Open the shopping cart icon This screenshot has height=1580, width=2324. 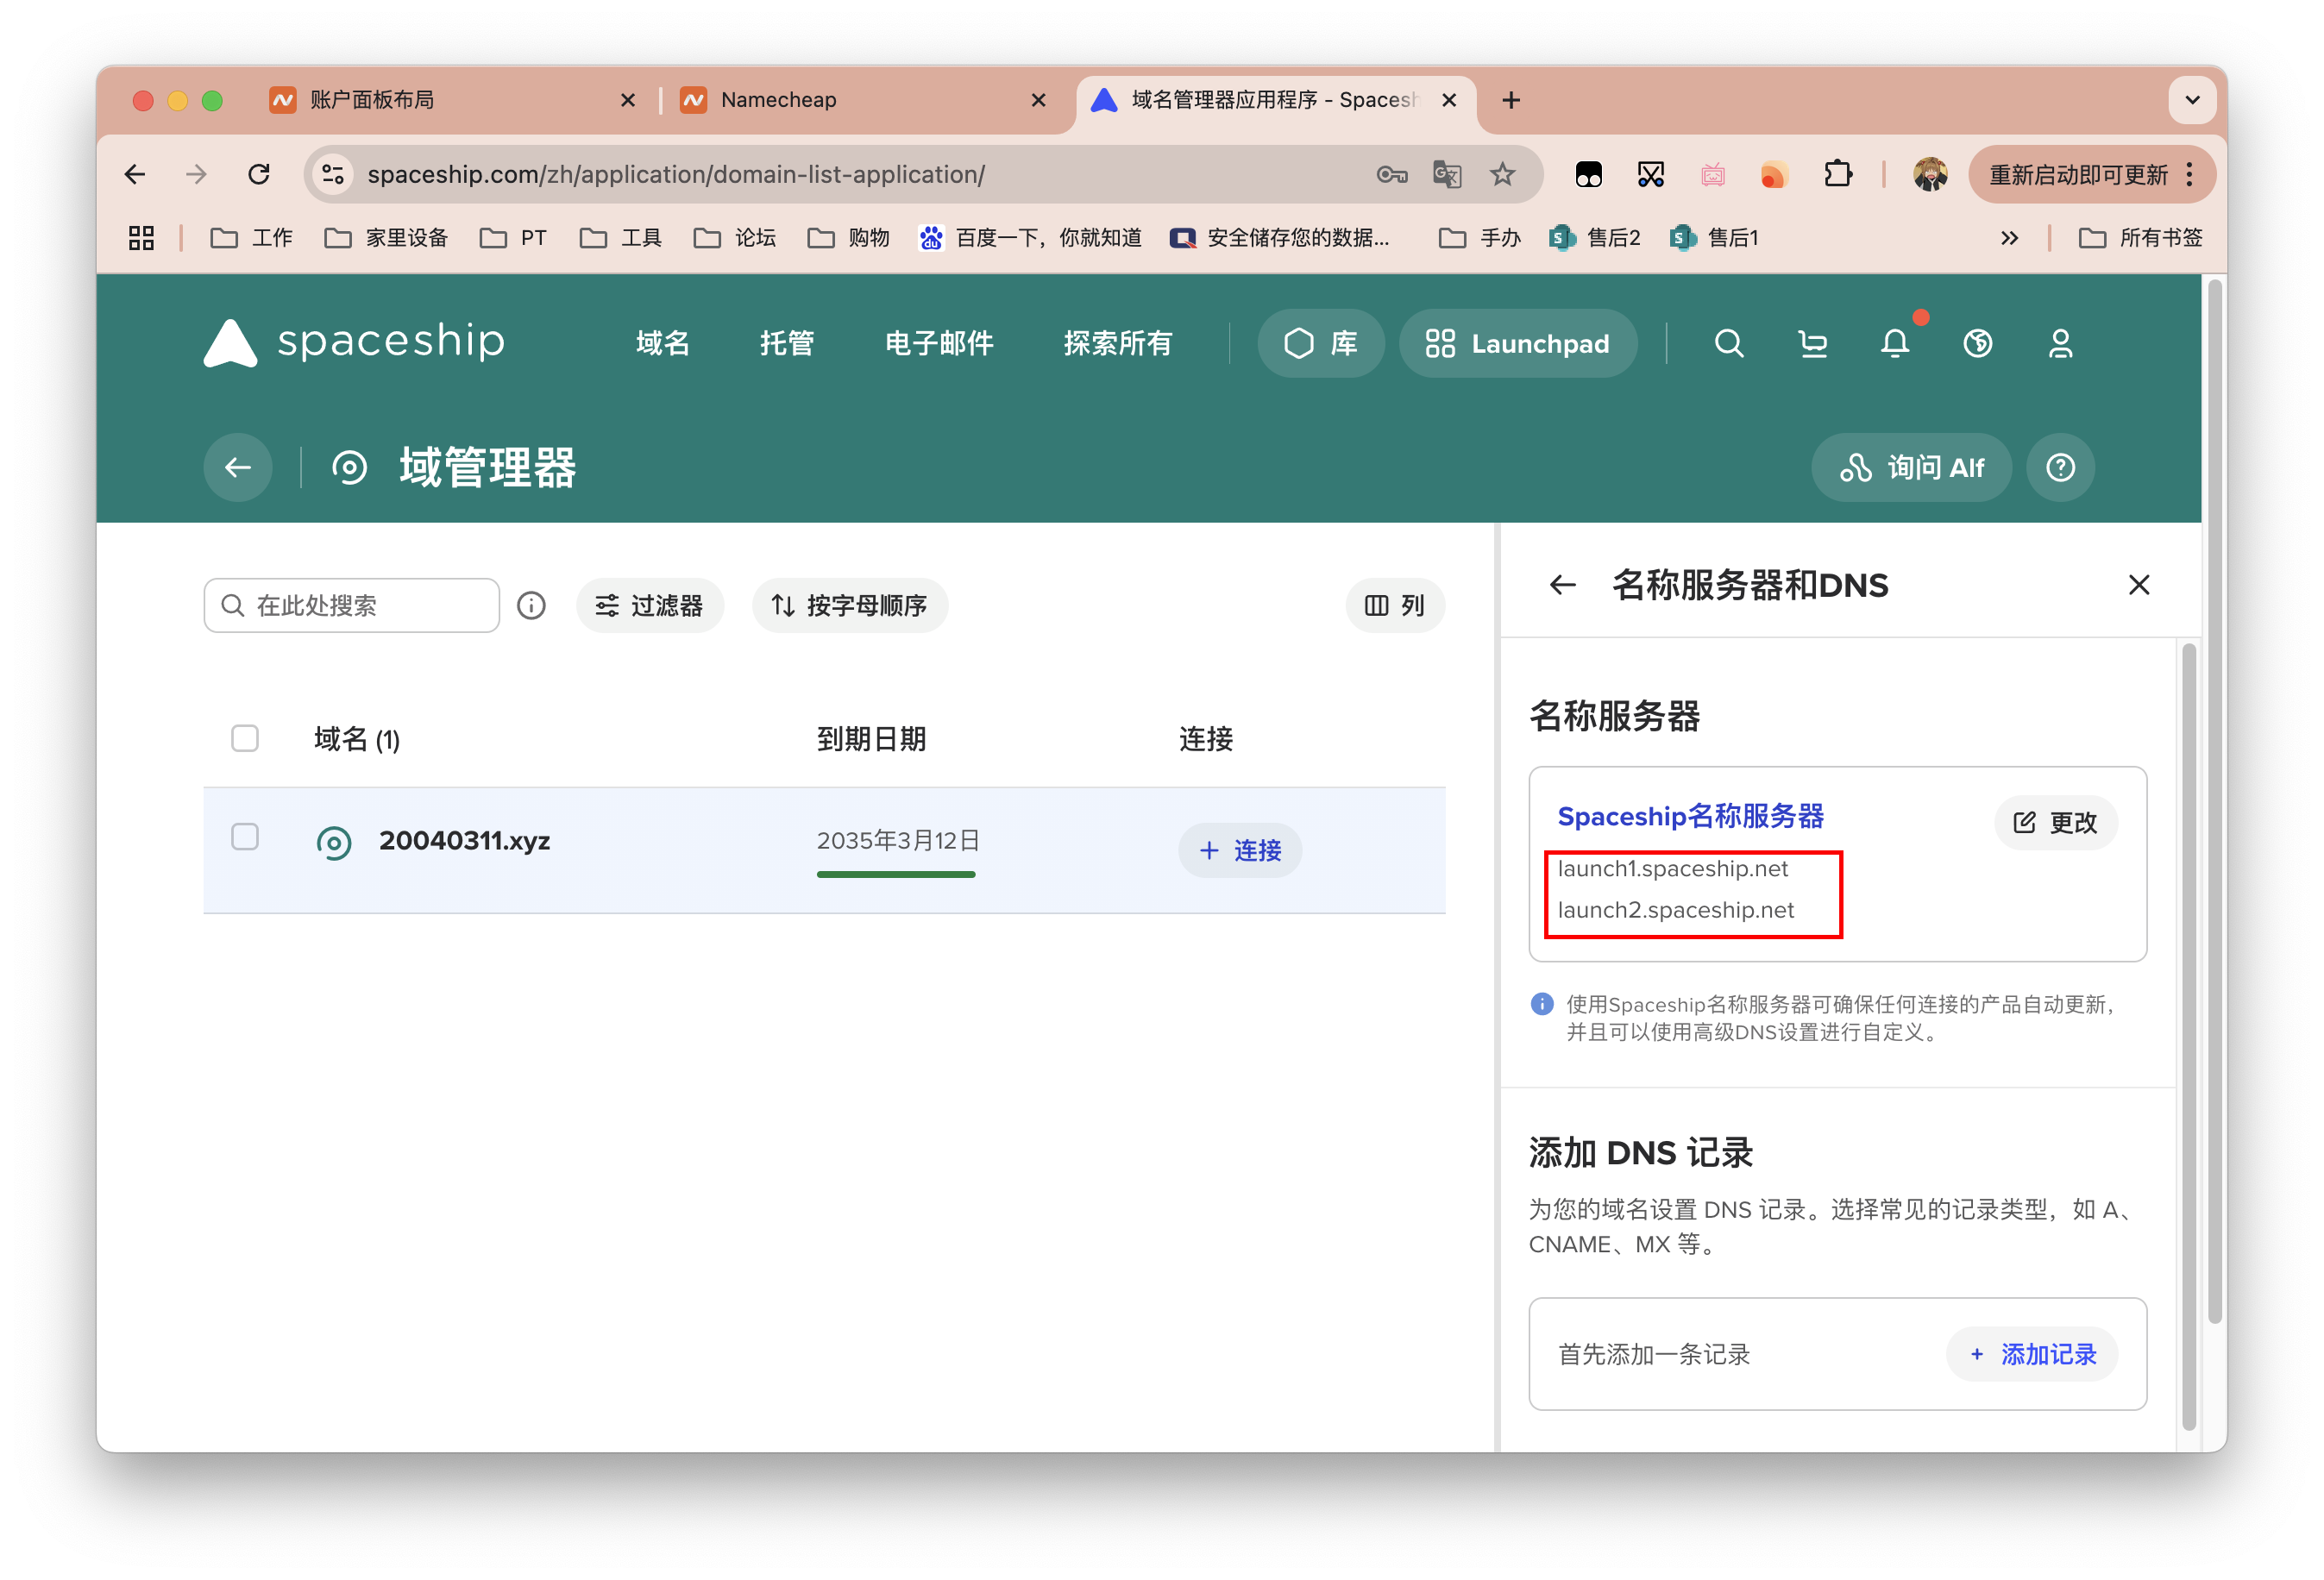1812,344
